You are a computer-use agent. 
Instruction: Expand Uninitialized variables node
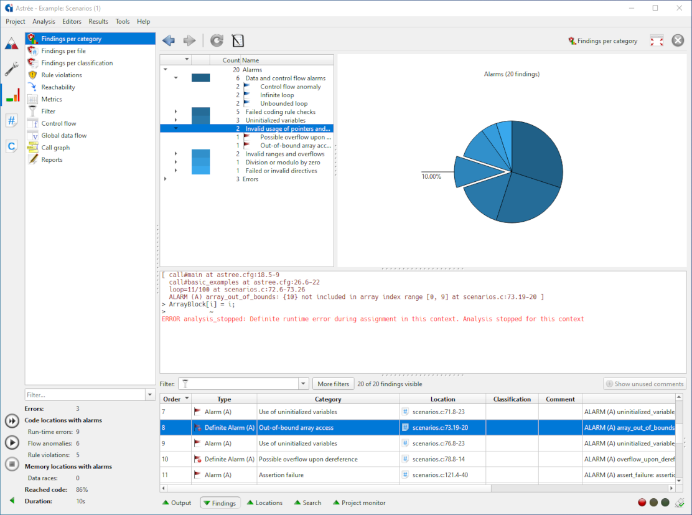pyautogui.click(x=175, y=120)
